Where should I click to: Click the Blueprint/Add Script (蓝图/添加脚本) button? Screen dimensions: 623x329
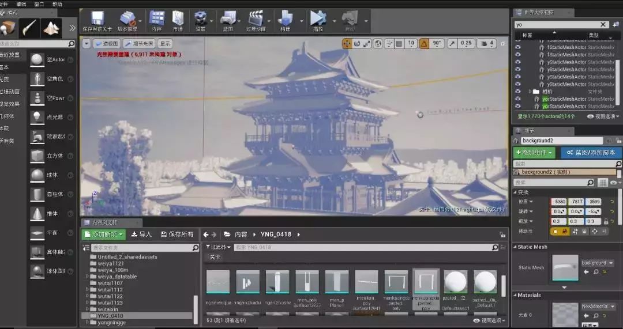591,153
